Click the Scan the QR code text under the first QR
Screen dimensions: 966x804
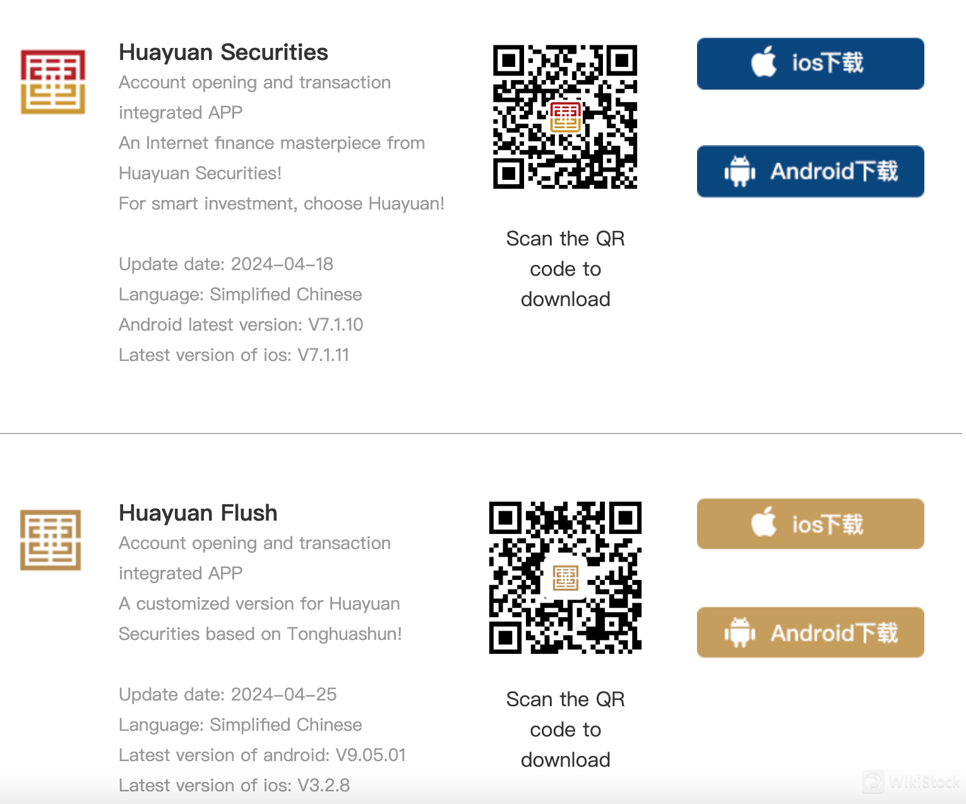click(x=566, y=269)
